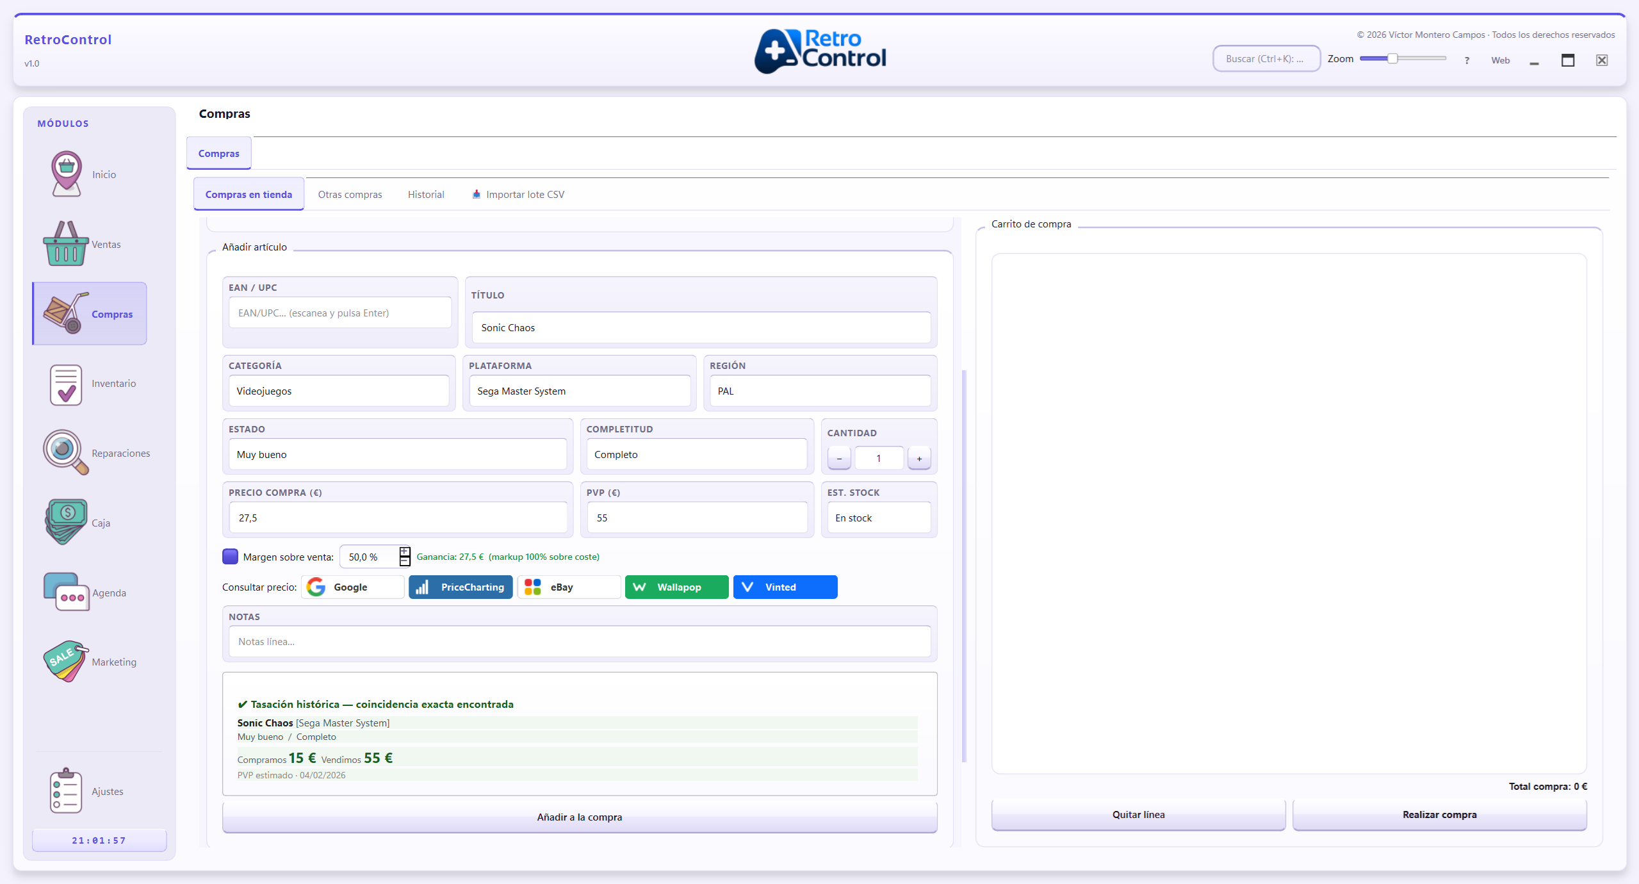
Task: Open the Historial tab
Action: click(426, 195)
